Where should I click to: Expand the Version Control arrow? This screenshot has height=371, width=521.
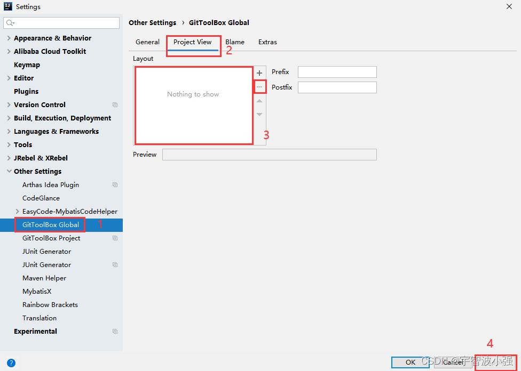(x=9, y=105)
